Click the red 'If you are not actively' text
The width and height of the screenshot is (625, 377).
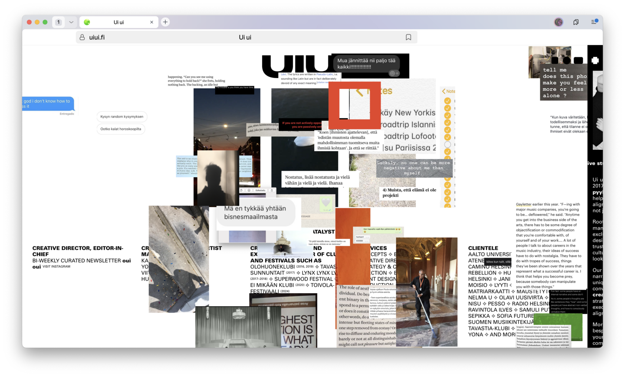coord(302,125)
